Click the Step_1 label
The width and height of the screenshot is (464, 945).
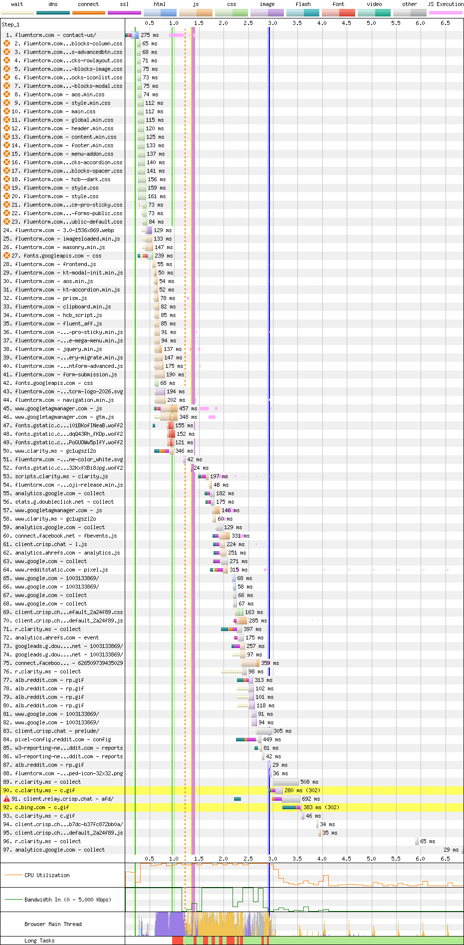click(10, 24)
